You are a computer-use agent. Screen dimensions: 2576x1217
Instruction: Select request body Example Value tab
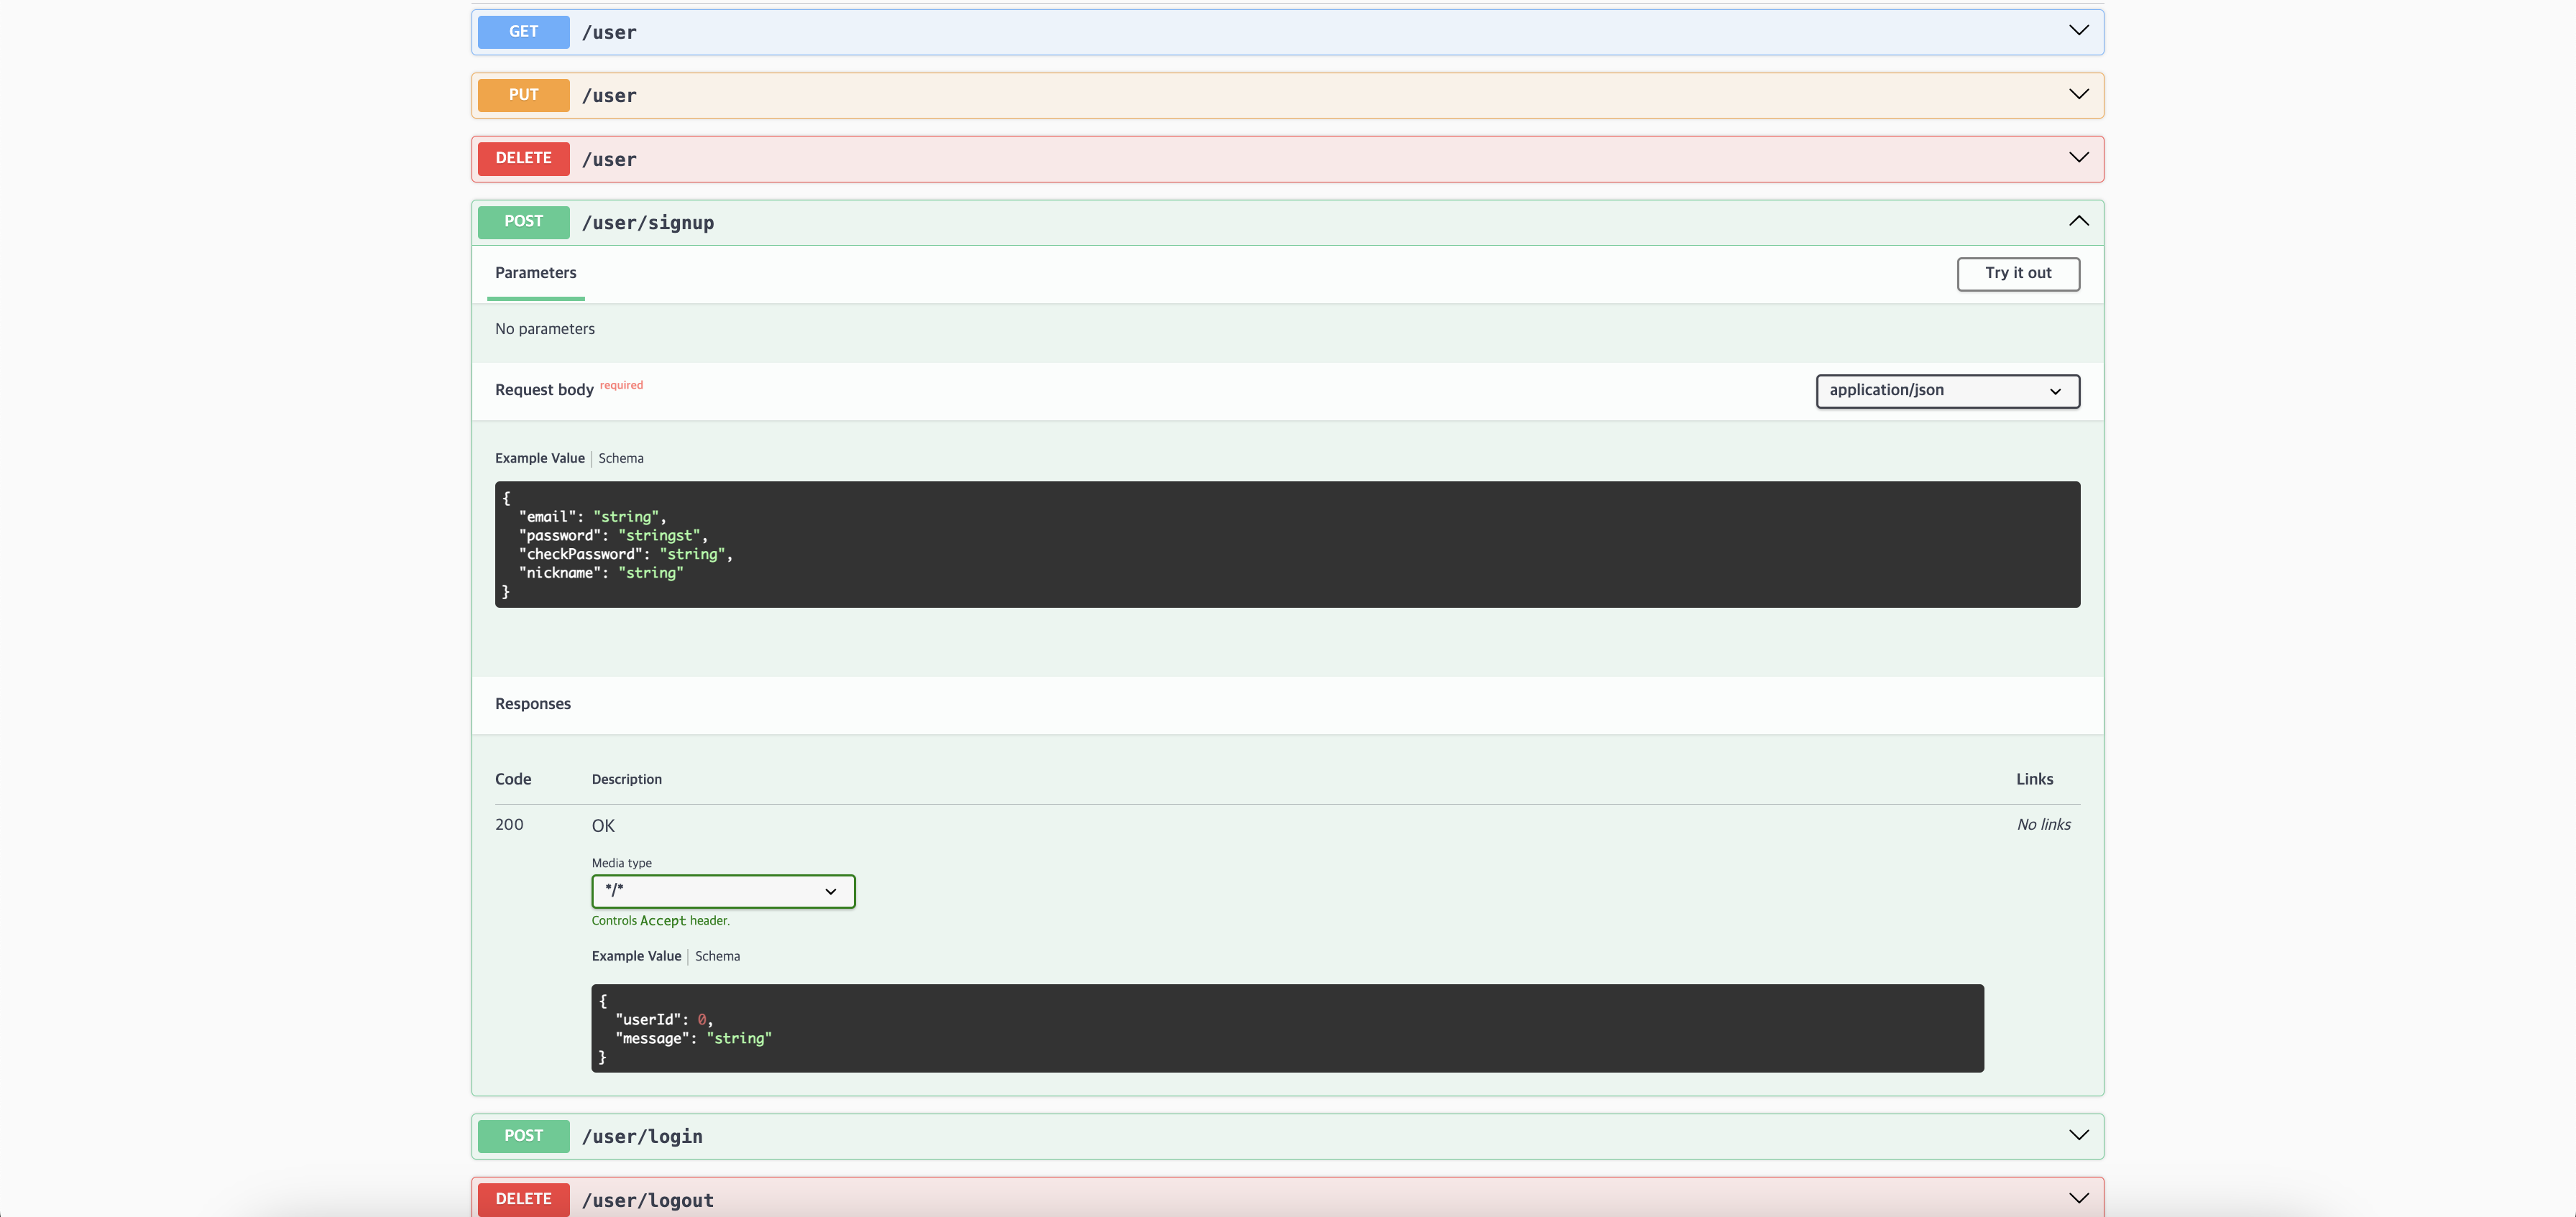[x=539, y=458]
